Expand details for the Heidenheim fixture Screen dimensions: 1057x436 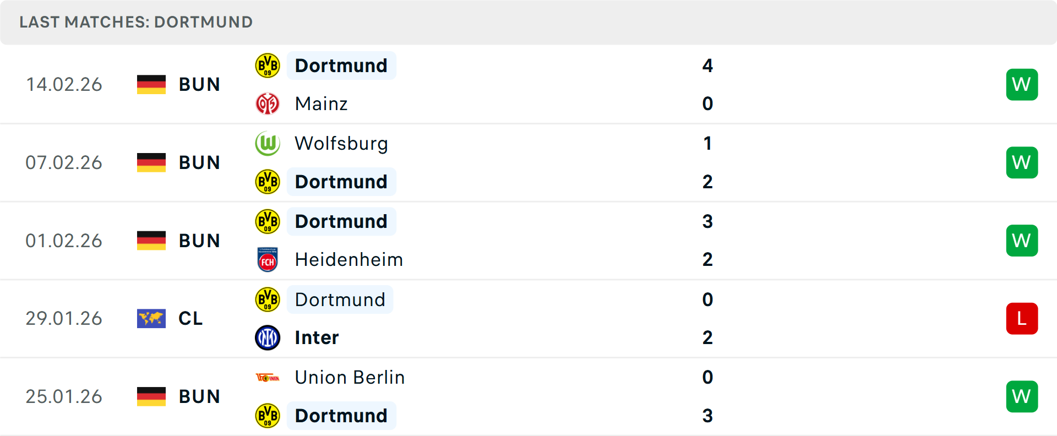coord(528,241)
